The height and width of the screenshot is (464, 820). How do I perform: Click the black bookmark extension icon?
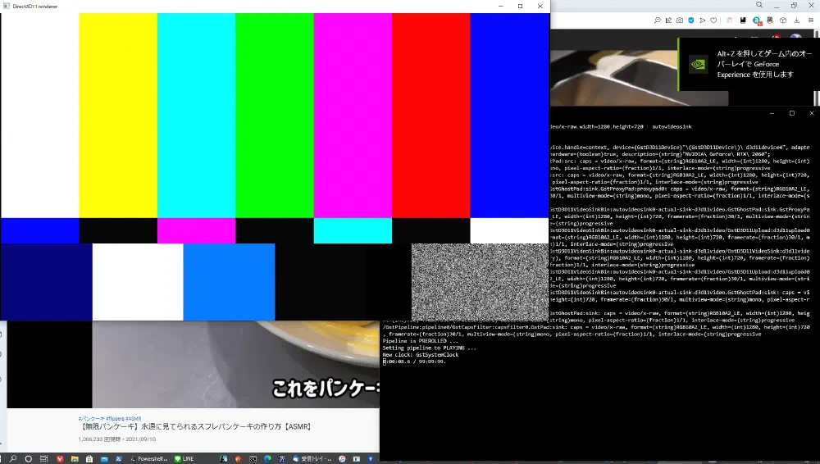(743, 20)
